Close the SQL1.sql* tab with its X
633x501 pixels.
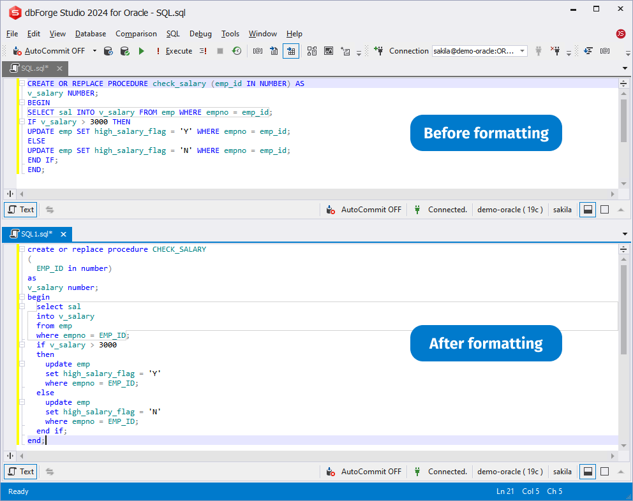[63, 234]
